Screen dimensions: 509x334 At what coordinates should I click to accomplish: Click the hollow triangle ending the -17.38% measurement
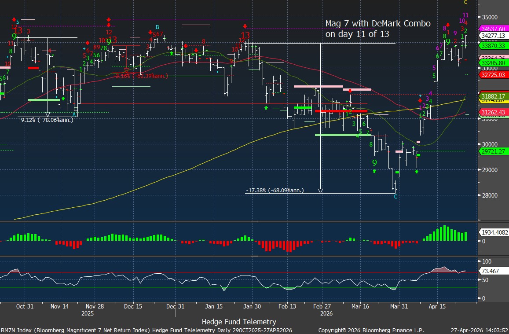[x=320, y=191]
